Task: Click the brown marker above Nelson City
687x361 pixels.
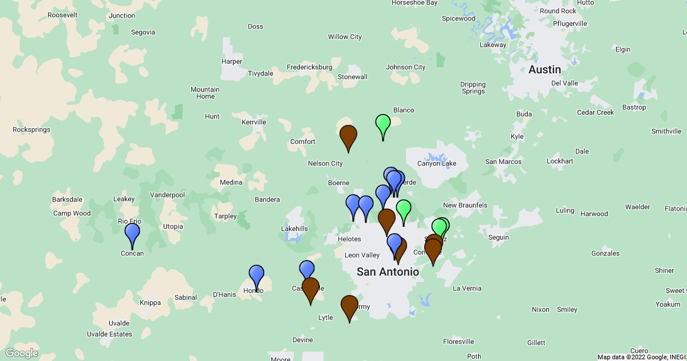Action: point(348,136)
